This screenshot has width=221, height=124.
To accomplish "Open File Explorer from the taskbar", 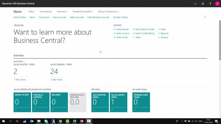I will (x=39, y=121).
